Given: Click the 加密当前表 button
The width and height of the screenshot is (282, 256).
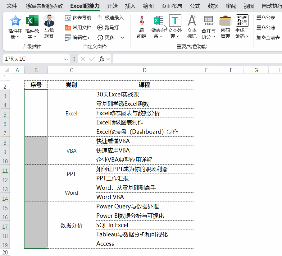Looking at the screenshot, I should 268,37.
